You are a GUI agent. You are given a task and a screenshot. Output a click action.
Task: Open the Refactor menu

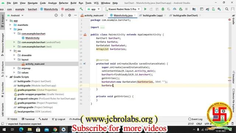[x=63, y=3]
